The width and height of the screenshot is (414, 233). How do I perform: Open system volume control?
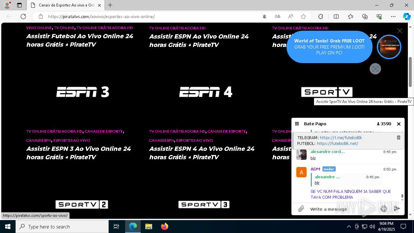click(x=372, y=227)
